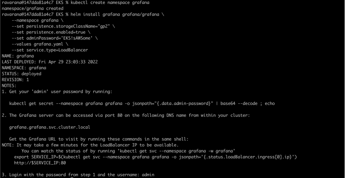The width and height of the screenshot is (345, 178).
Task: Click the 'kubectl create namespace grafana' command
Action: (110, 3)
